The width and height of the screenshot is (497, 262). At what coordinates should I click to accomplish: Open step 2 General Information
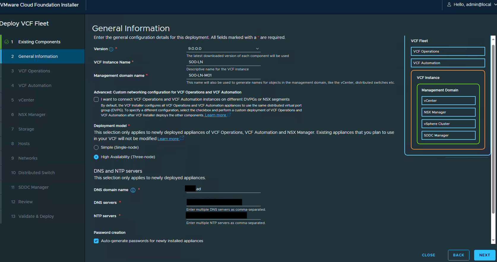(x=42, y=56)
